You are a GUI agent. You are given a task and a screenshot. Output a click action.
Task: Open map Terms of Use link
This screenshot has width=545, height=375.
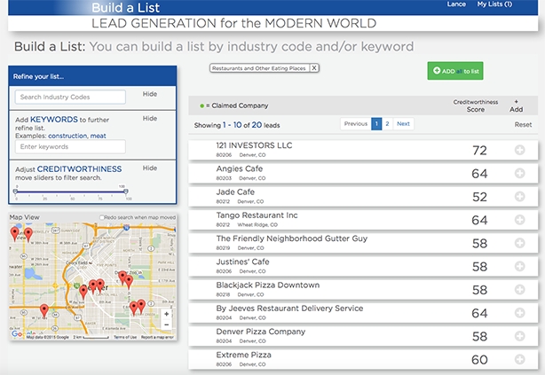[125, 337]
